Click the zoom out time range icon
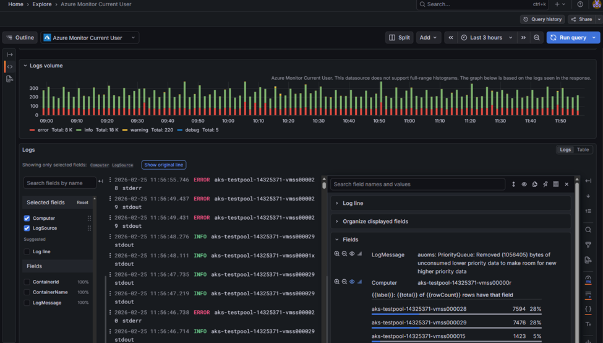The height and width of the screenshot is (343, 603). coord(537,38)
